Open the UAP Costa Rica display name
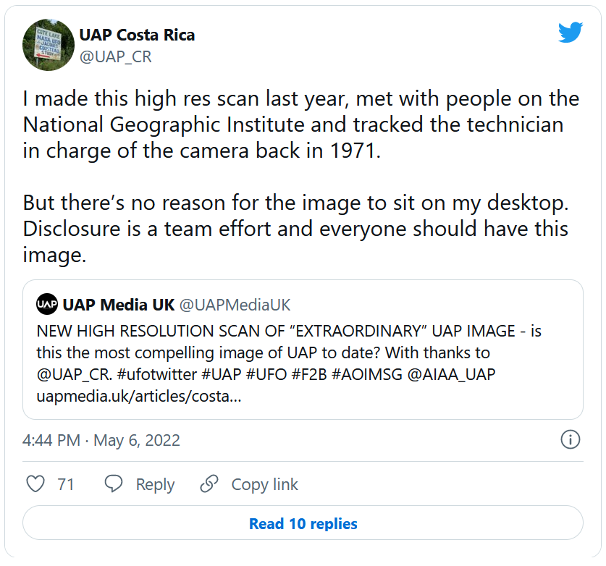This screenshot has width=606, height=566. click(137, 35)
